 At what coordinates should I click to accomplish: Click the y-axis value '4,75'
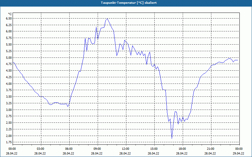[x=9, y=64]
